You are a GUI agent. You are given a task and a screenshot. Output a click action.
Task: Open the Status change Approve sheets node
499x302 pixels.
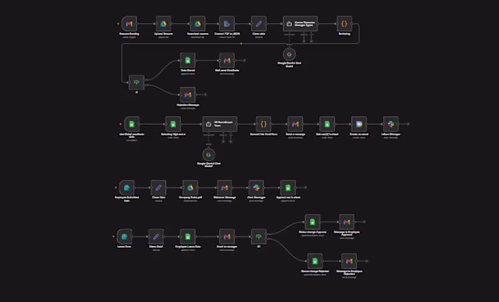pyautogui.click(x=312, y=222)
